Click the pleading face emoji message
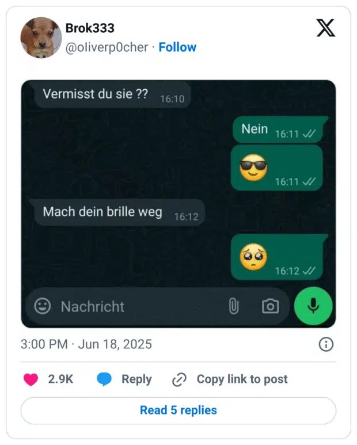 pyautogui.click(x=277, y=257)
